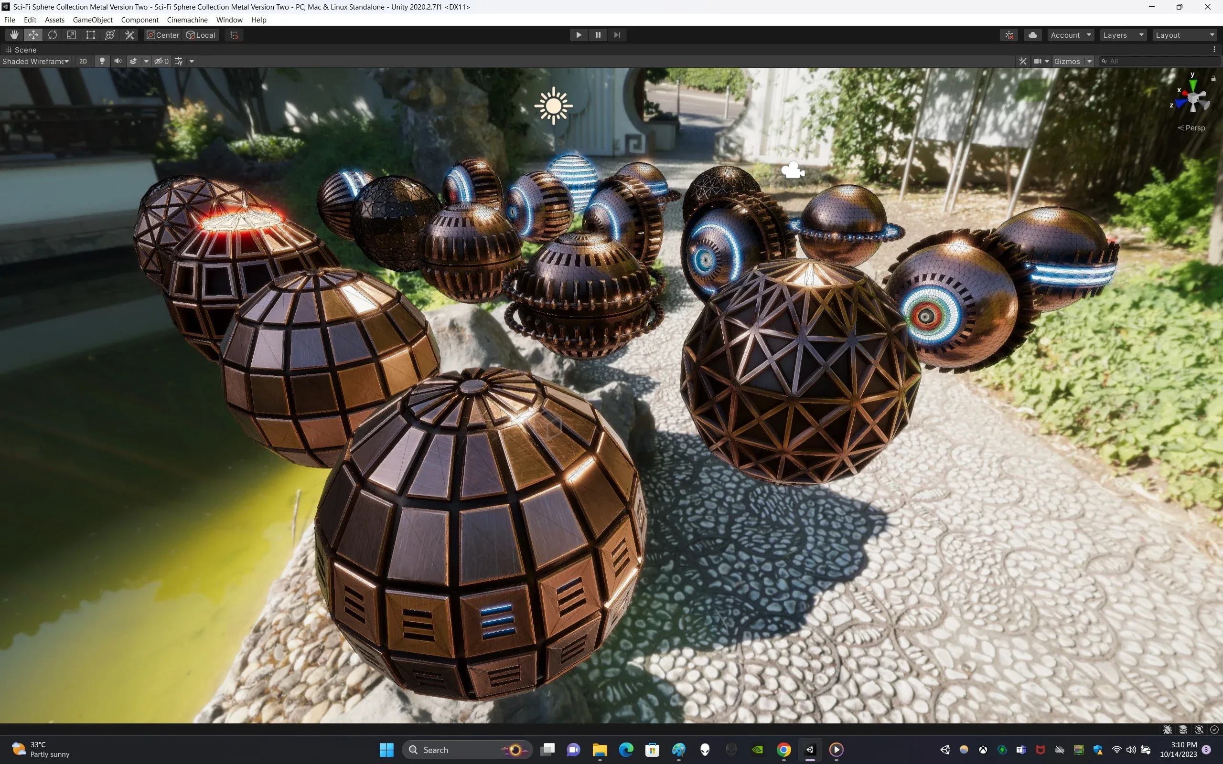This screenshot has width=1223, height=764.
Task: Select the Hand tool in the toolbar
Action: pos(14,35)
